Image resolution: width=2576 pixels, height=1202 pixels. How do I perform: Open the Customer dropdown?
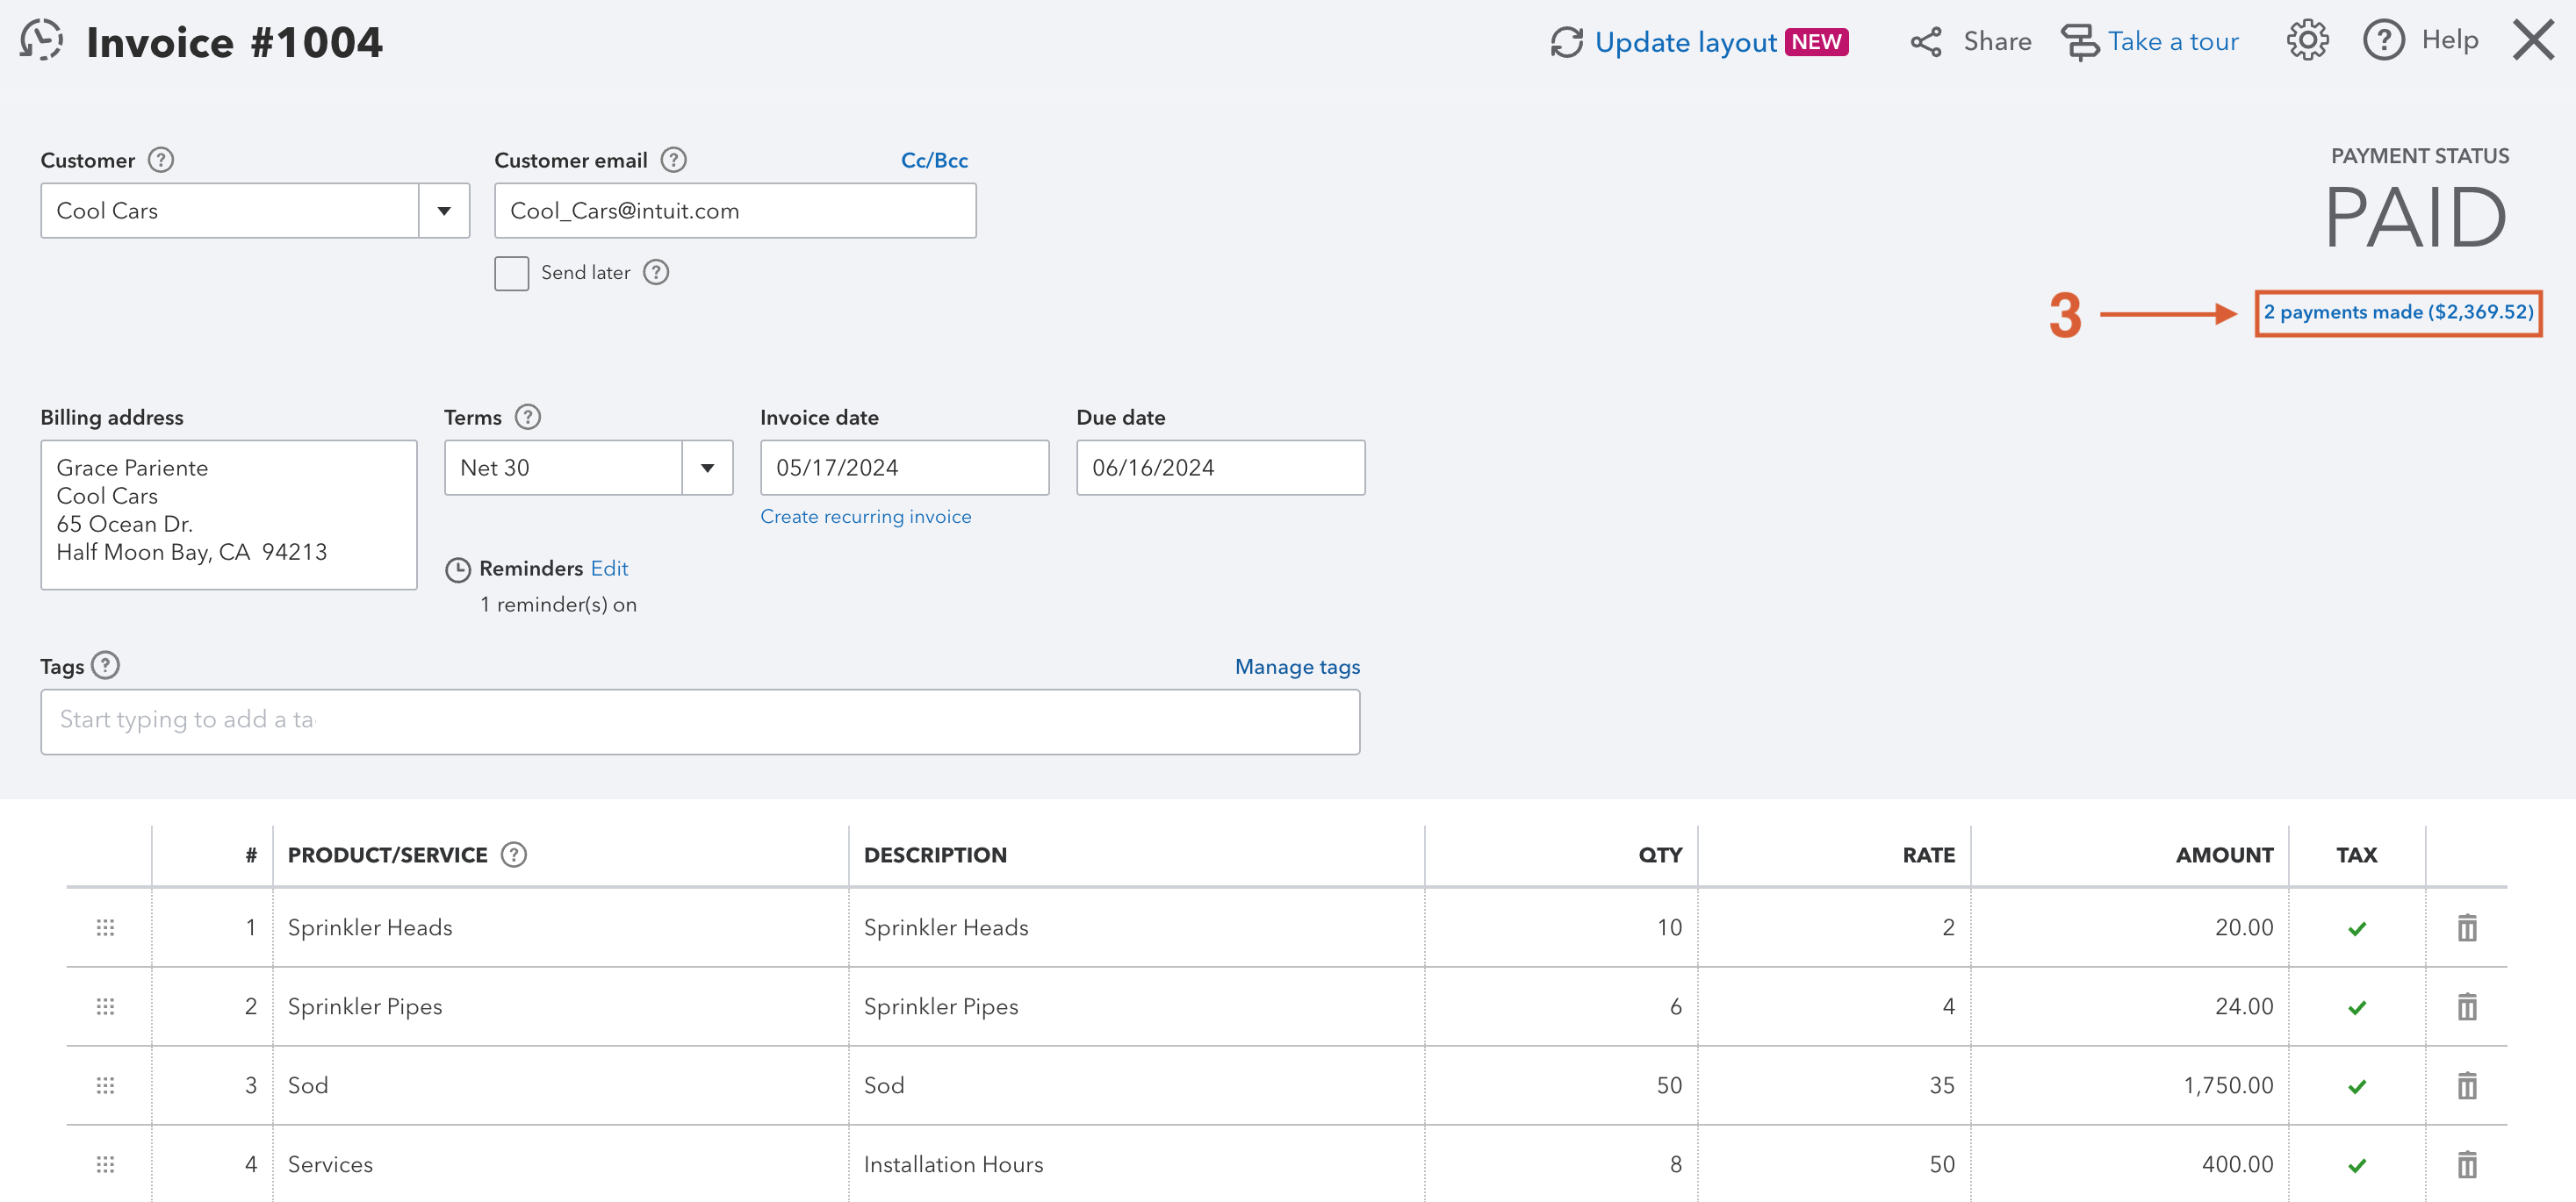(x=444, y=210)
